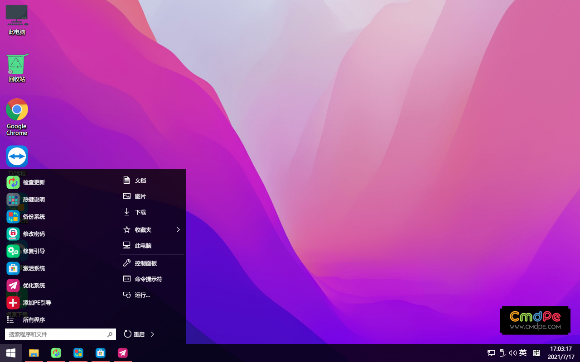Click the 修复引导 gears icon

[13, 251]
